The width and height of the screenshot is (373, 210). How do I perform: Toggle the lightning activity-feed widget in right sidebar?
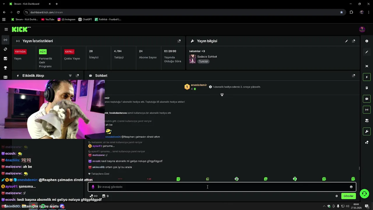[x=367, y=77]
